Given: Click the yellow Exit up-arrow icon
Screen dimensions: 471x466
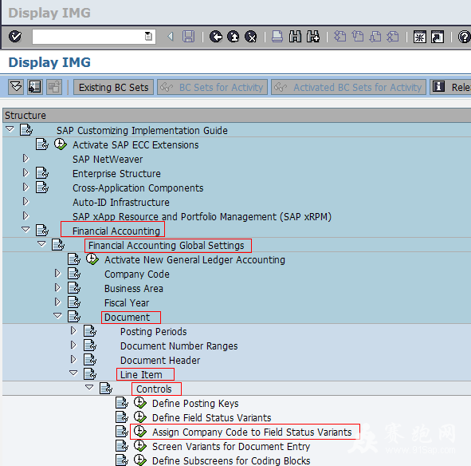Looking at the screenshot, I should (233, 37).
